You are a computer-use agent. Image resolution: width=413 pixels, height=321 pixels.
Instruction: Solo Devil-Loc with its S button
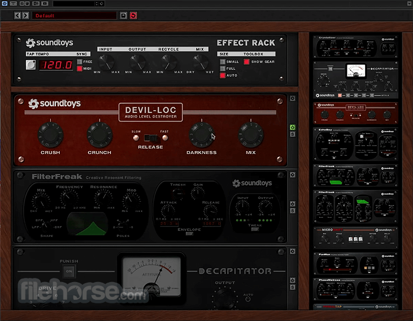click(x=293, y=135)
